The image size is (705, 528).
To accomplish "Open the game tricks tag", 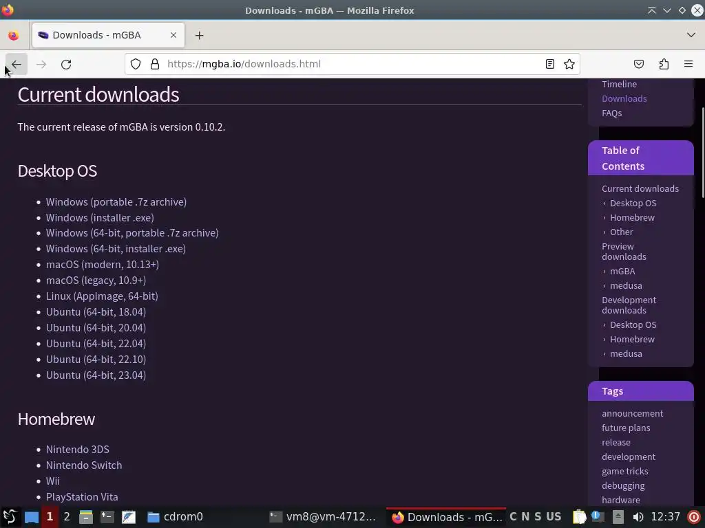I will click(x=625, y=471).
